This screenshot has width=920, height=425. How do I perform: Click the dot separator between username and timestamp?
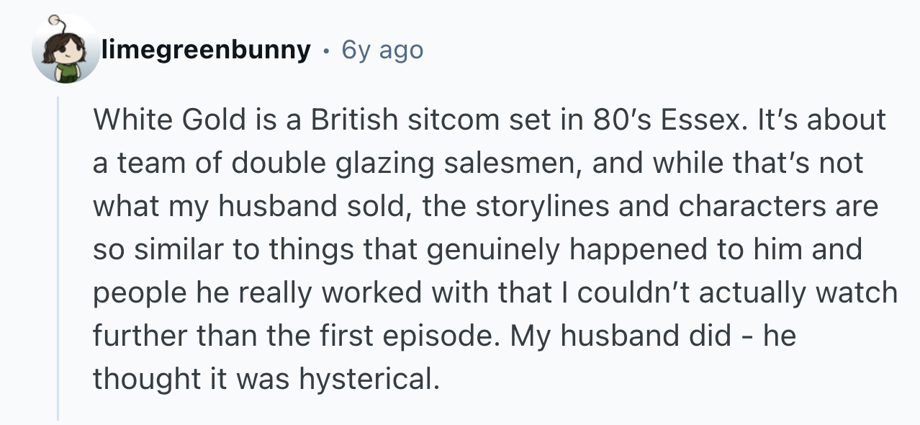pos(326,51)
